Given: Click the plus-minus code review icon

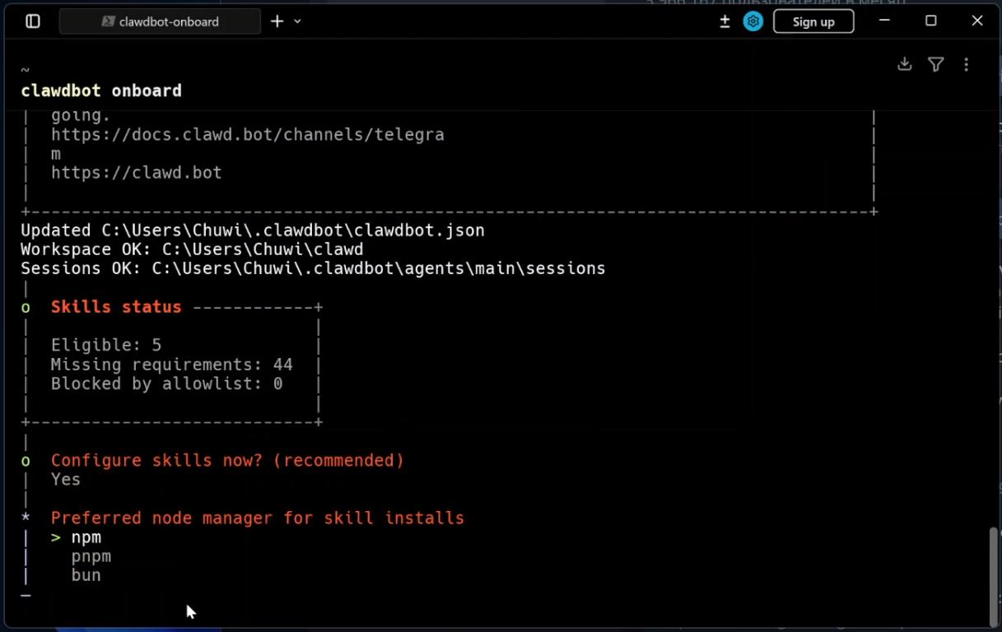Looking at the screenshot, I should click(725, 21).
